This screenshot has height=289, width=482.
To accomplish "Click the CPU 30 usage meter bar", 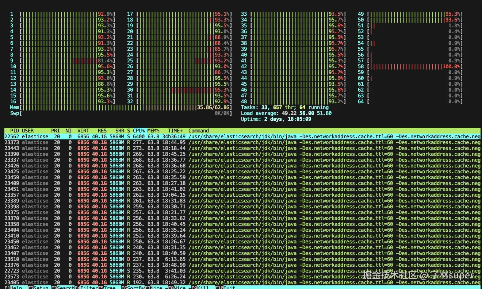I will 180,90.
